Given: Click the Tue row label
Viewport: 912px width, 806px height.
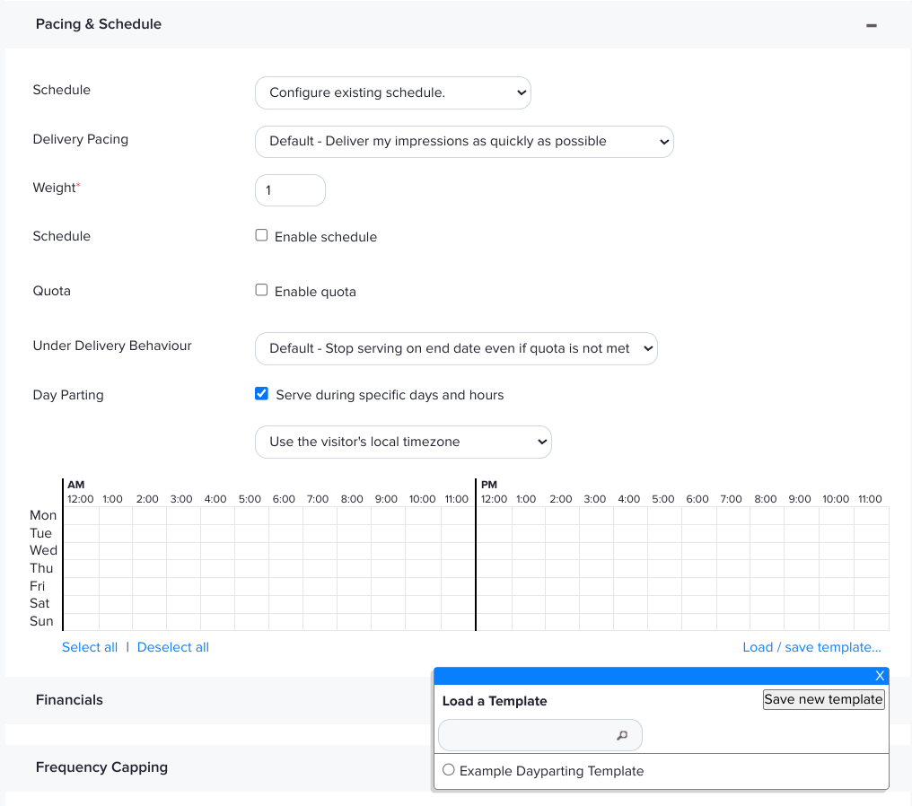Looking at the screenshot, I should tap(40, 533).
